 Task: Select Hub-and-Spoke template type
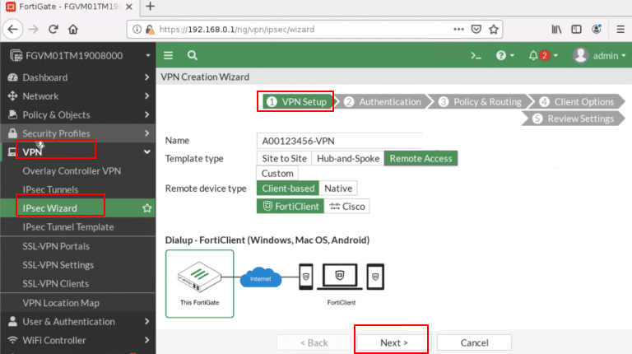(346, 158)
